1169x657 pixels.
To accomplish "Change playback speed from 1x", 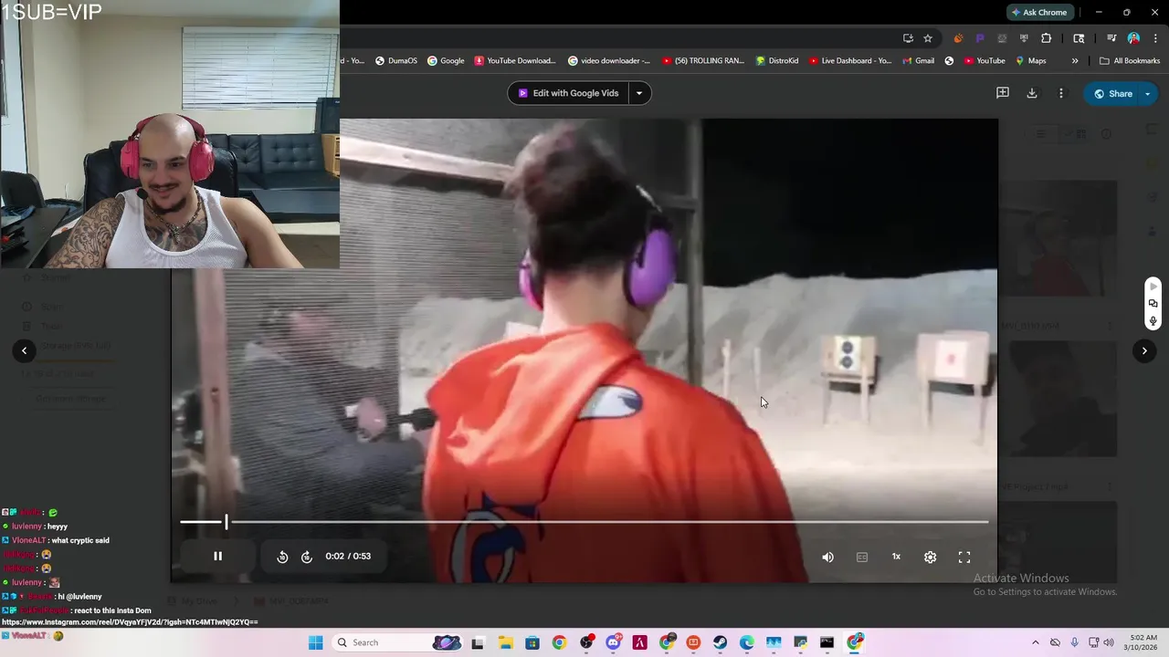I will tap(896, 557).
